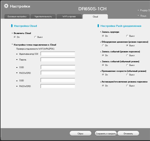Click Сохранить и закрыть button

pyautogui.click(x=106, y=133)
